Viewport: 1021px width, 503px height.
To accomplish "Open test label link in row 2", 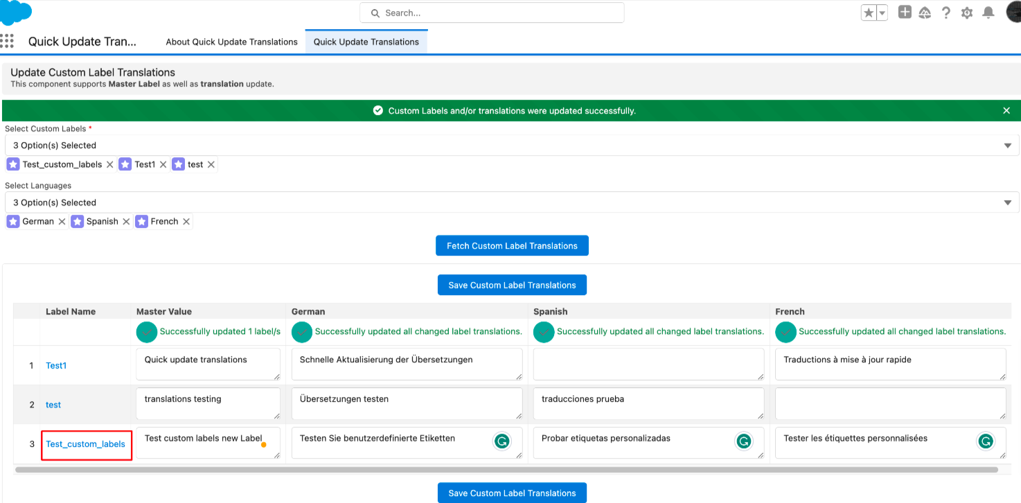I will [53, 405].
